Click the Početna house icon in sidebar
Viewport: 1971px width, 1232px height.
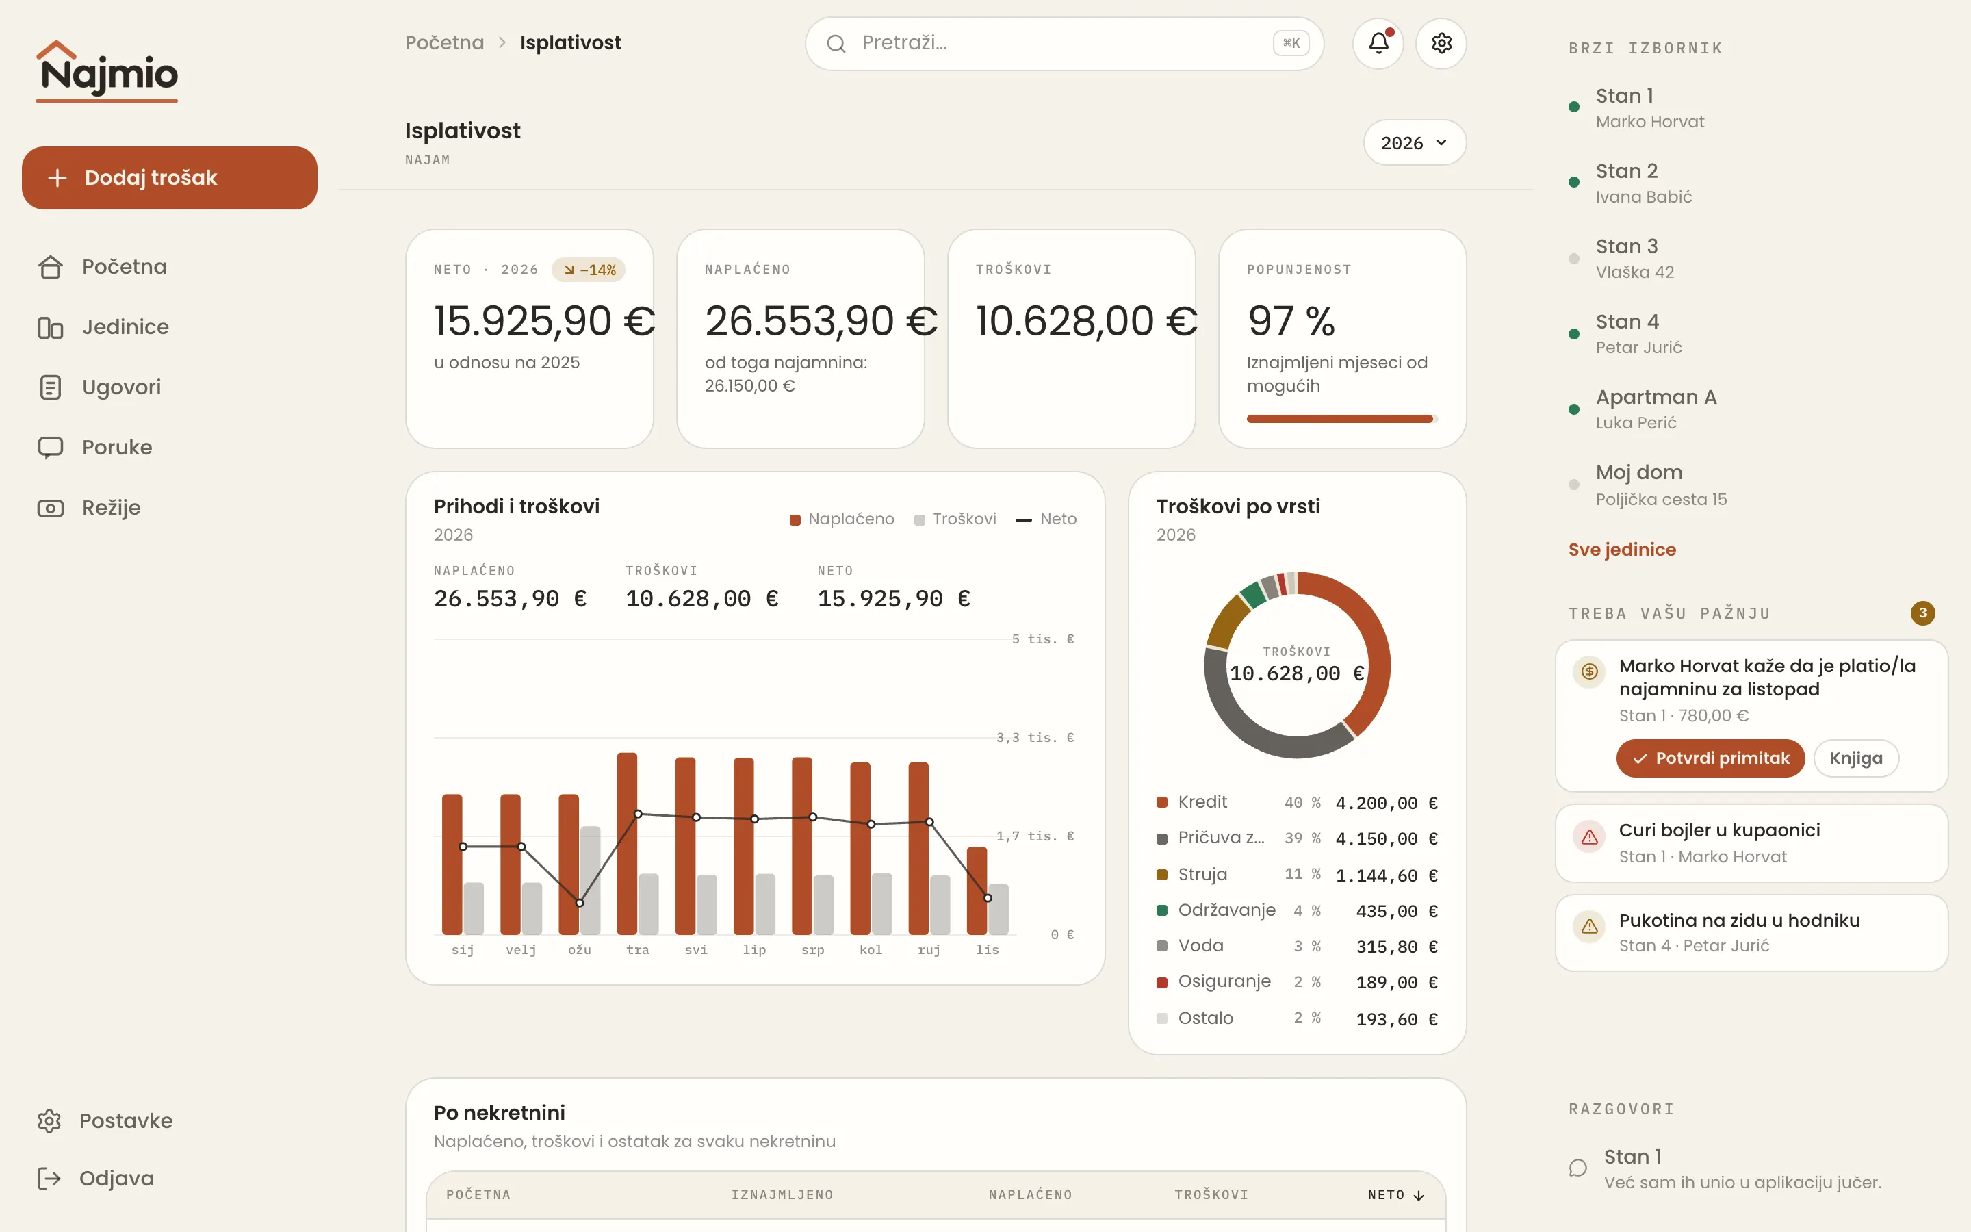tap(51, 266)
